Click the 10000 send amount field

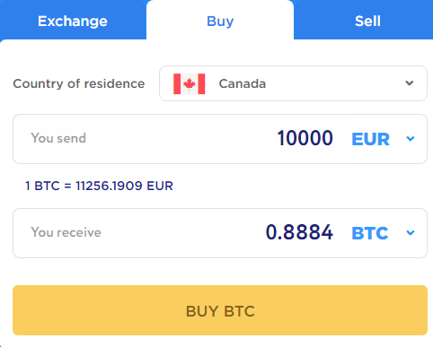pyautogui.click(x=305, y=138)
